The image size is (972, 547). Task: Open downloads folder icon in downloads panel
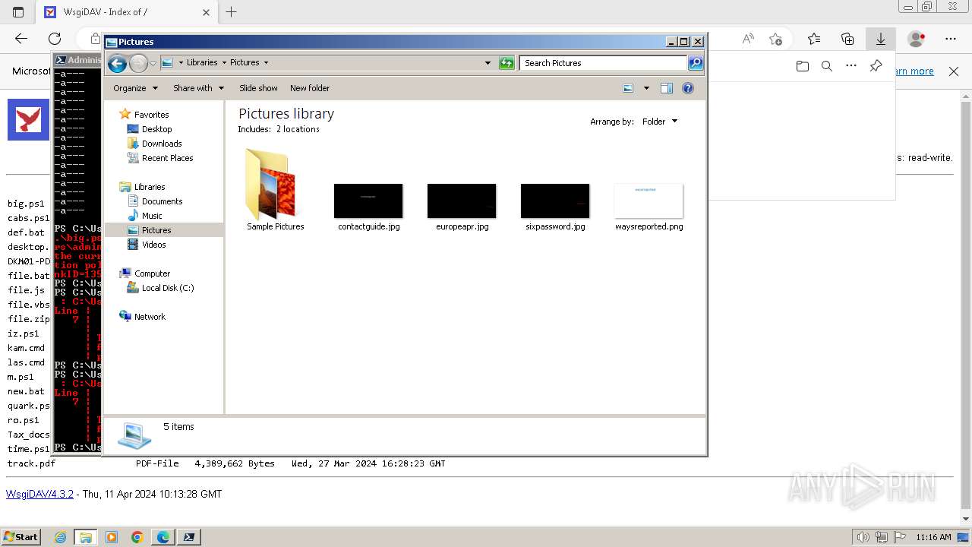(803, 67)
